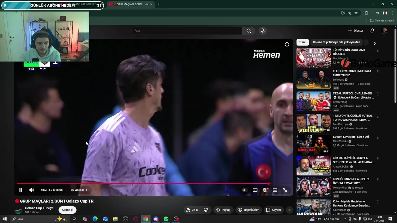This screenshot has width=397, height=223.
Task: Expand the 'Bu videoda' chapters
Action: tap(79, 190)
